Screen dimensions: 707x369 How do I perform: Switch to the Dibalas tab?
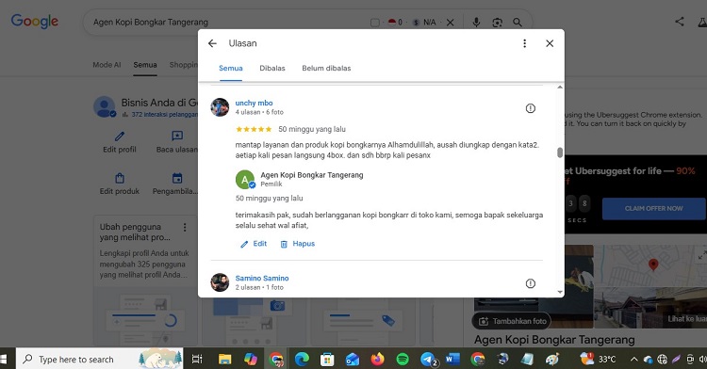pos(272,69)
